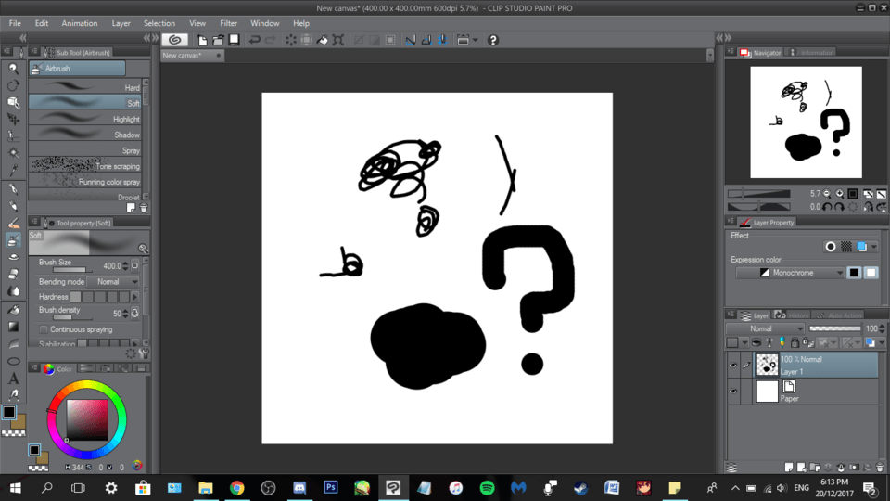
Task: Hide Paper layer with eye icon
Action: (x=733, y=392)
